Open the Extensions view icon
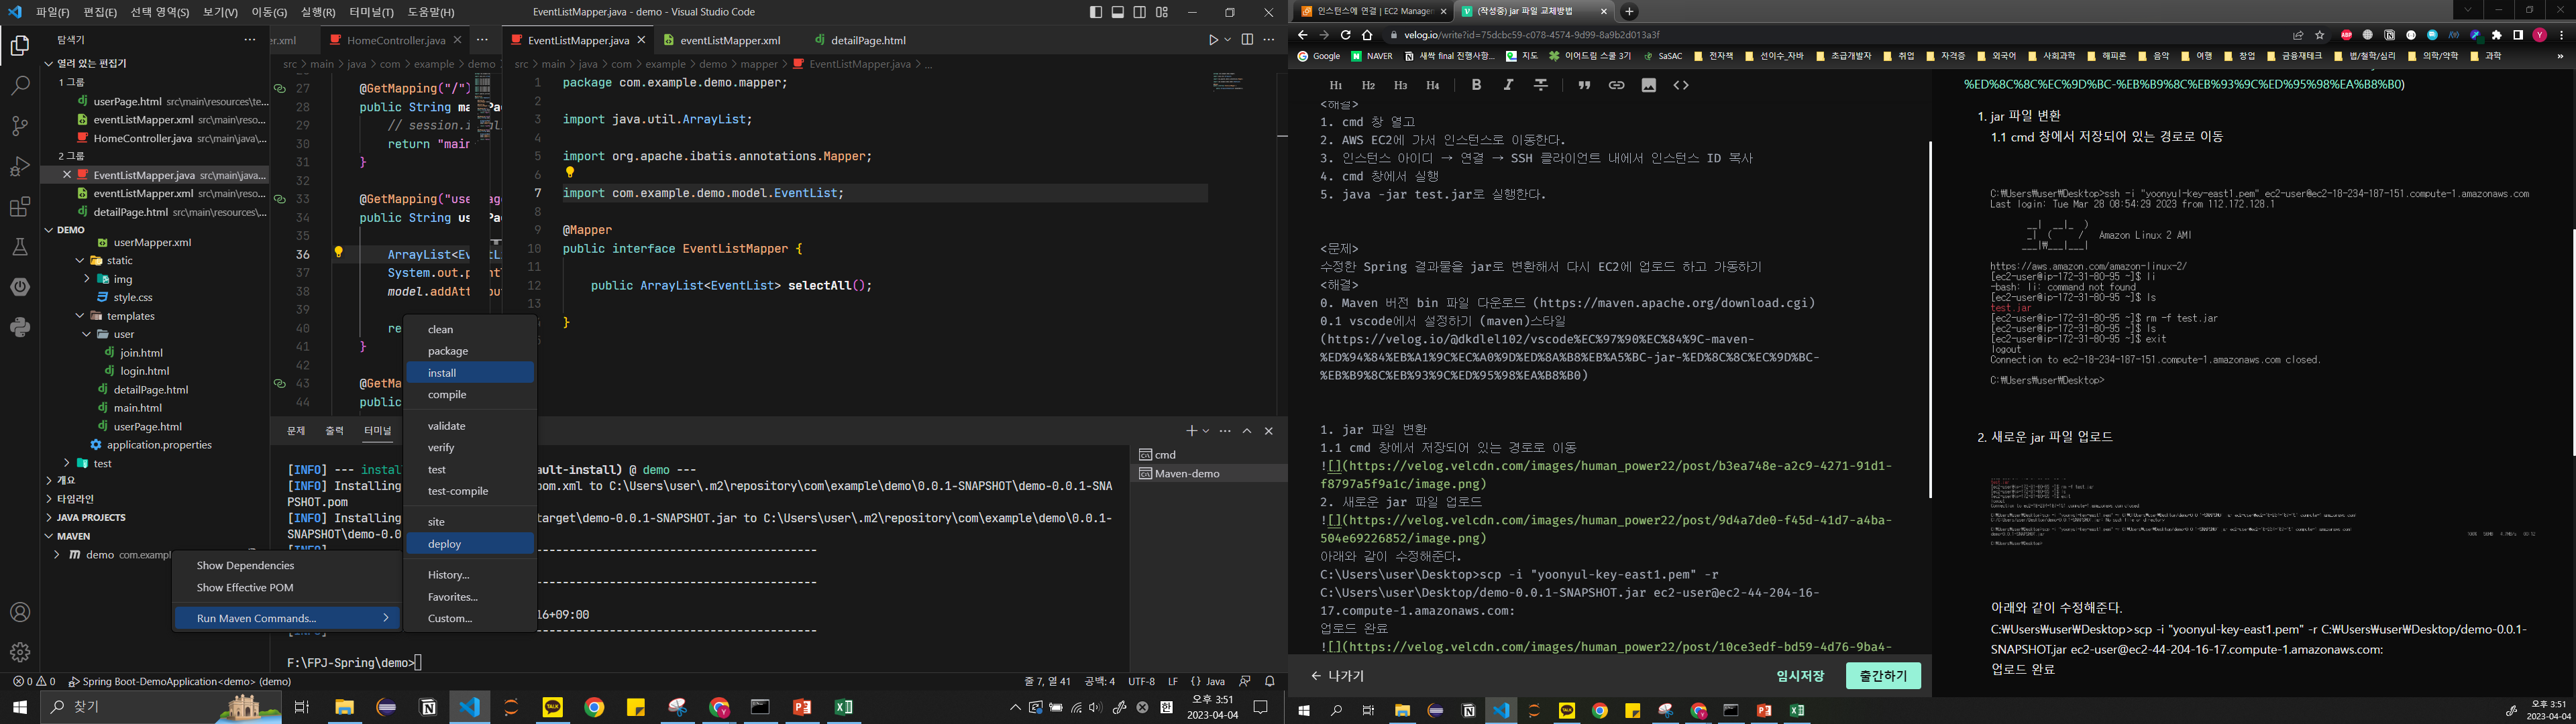Image resolution: width=2576 pixels, height=724 pixels. (x=20, y=207)
